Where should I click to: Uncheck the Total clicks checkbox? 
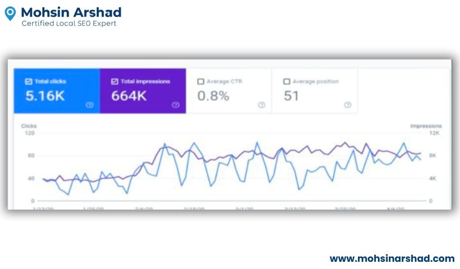click(x=28, y=82)
